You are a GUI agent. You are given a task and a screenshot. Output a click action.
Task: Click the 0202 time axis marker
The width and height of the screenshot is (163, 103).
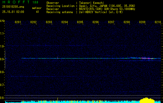pos(33,22)
